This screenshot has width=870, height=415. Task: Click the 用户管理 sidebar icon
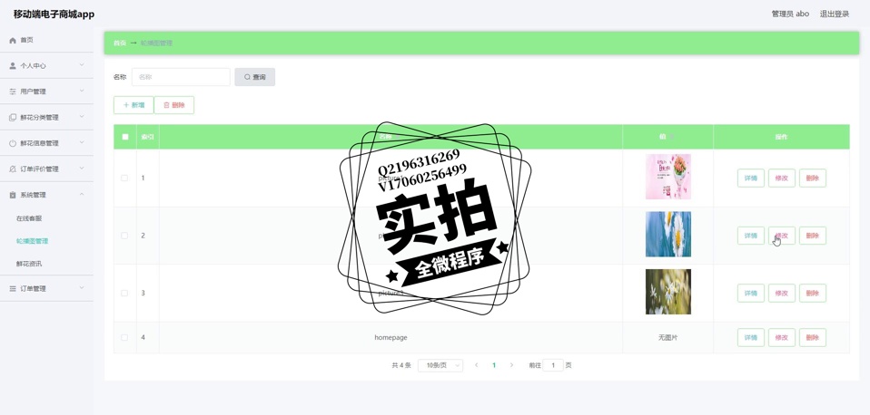coord(13,92)
